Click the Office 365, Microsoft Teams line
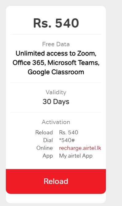The image size is (122, 206). pos(56,63)
